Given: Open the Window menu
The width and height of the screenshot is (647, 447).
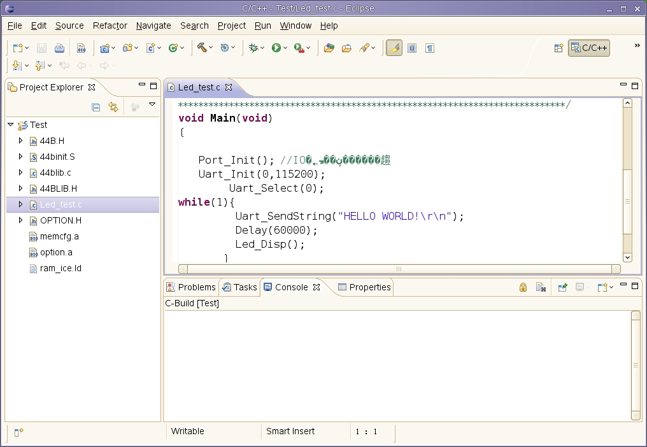Looking at the screenshot, I should (x=295, y=25).
